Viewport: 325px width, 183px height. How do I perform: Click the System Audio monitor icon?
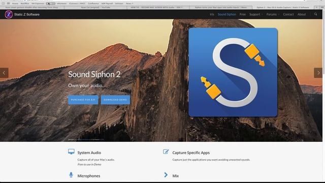coord(71,151)
